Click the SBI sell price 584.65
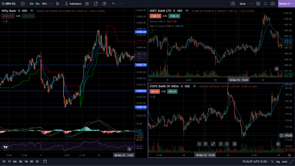The width and height of the screenshot is (295, 166). 155,91
